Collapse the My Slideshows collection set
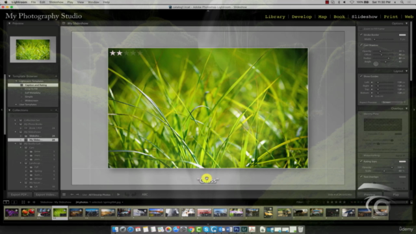The image size is (416, 234). 16,132
